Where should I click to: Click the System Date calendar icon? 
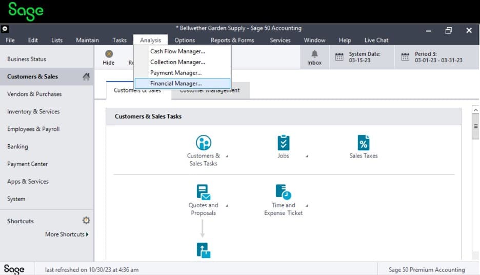[339, 57]
